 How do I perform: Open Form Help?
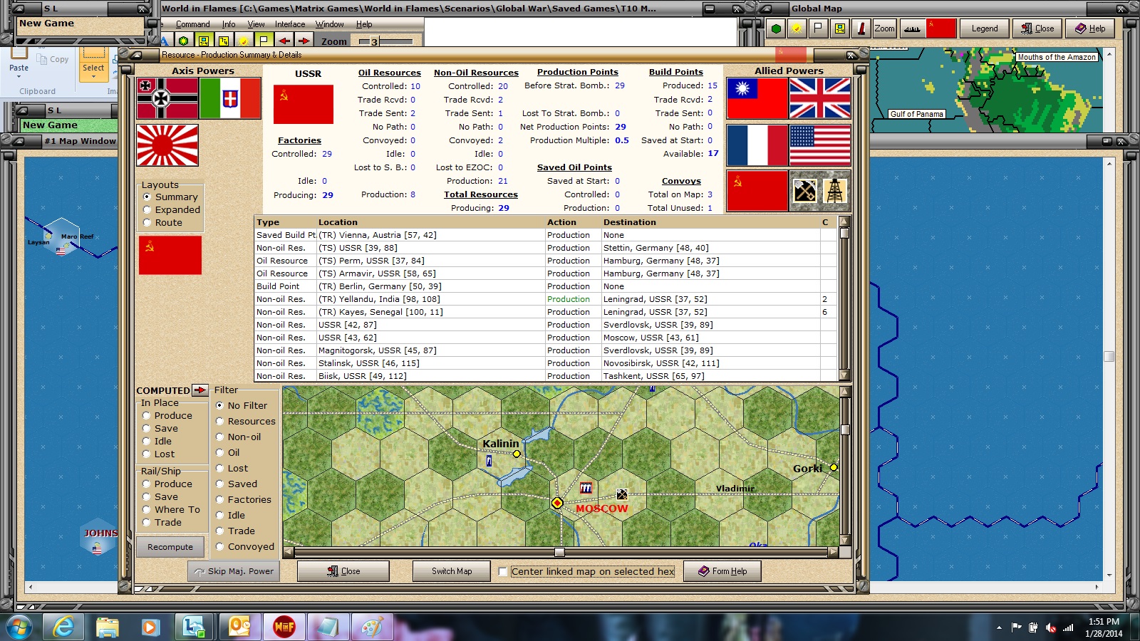tap(722, 571)
